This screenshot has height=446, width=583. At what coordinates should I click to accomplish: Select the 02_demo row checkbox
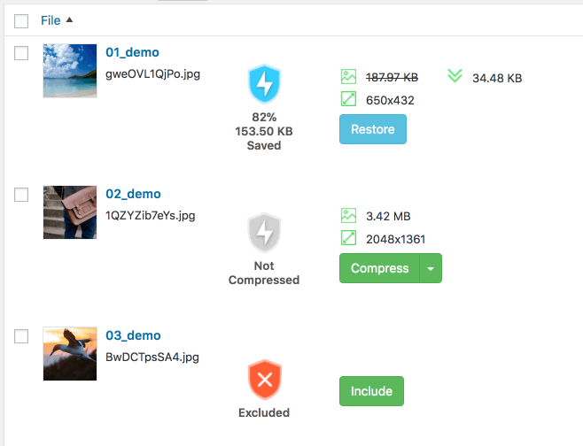[21, 195]
